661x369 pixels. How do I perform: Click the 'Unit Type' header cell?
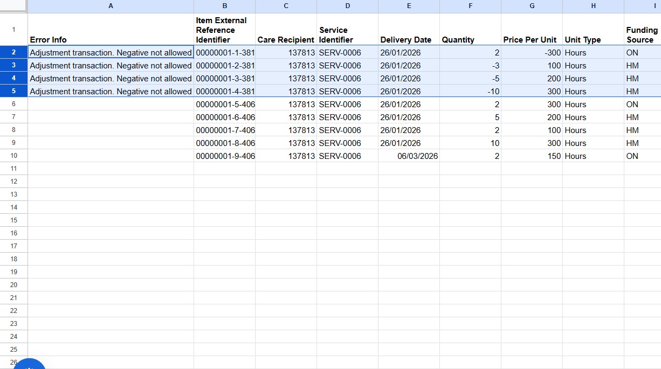(x=593, y=30)
